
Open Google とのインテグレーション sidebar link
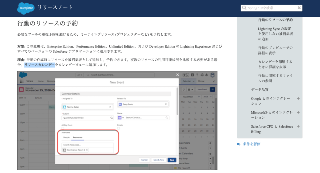[x=270, y=101]
